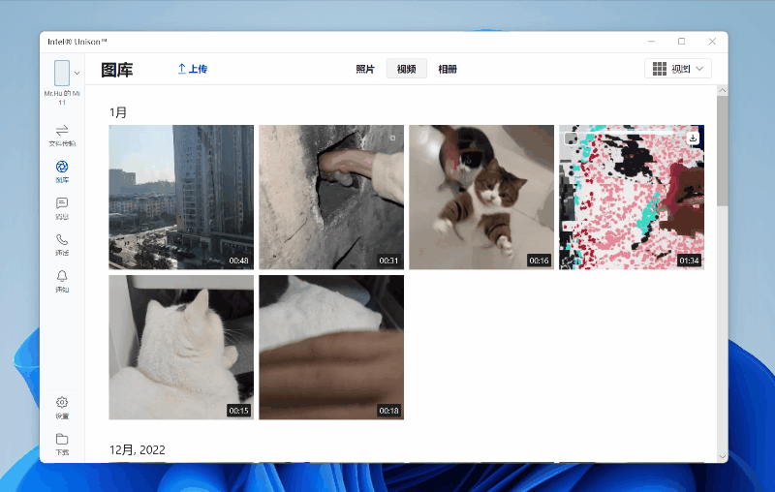Screen dimensions: 775x492
Task: Click the grid icon in the view button
Action: [x=660, y=69]
